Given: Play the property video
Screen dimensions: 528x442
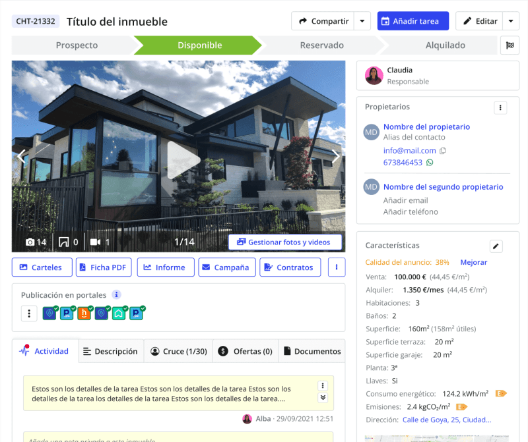Looking at the screenshot, I should coord(179,160).
